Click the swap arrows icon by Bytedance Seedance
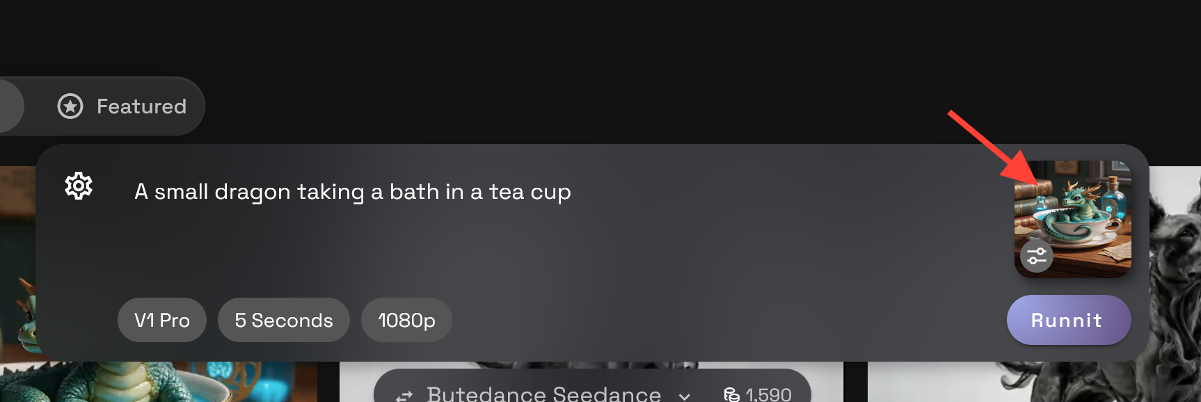1201x402 pixels. coord(404,396)
